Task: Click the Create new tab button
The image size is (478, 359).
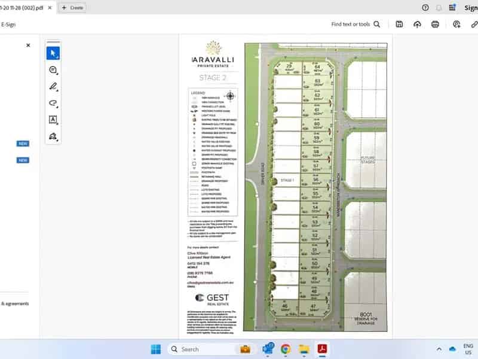Action: coord(73,8)
